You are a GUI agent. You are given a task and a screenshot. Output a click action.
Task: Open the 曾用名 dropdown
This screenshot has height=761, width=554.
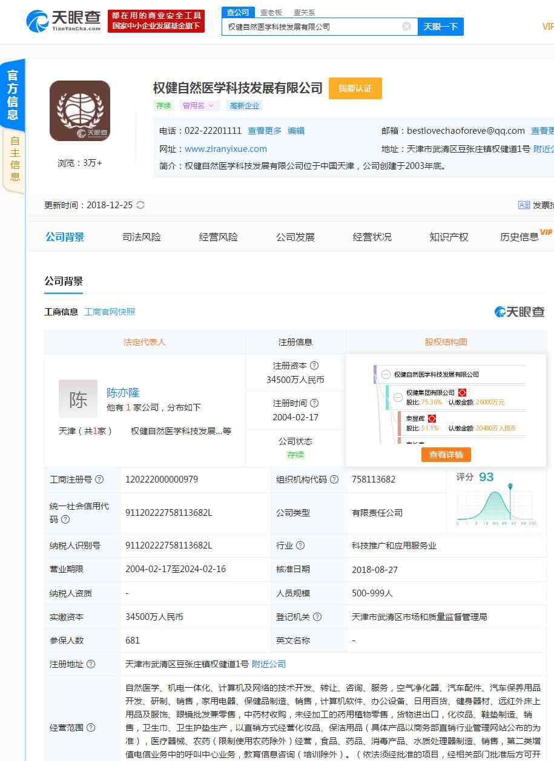(199, 105)
